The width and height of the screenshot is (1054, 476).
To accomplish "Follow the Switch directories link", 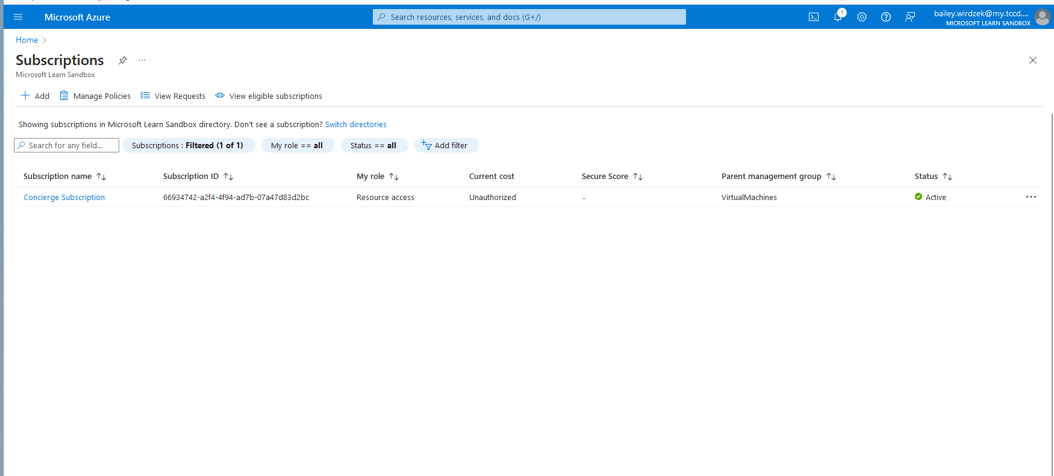I will tap(356, 125).
